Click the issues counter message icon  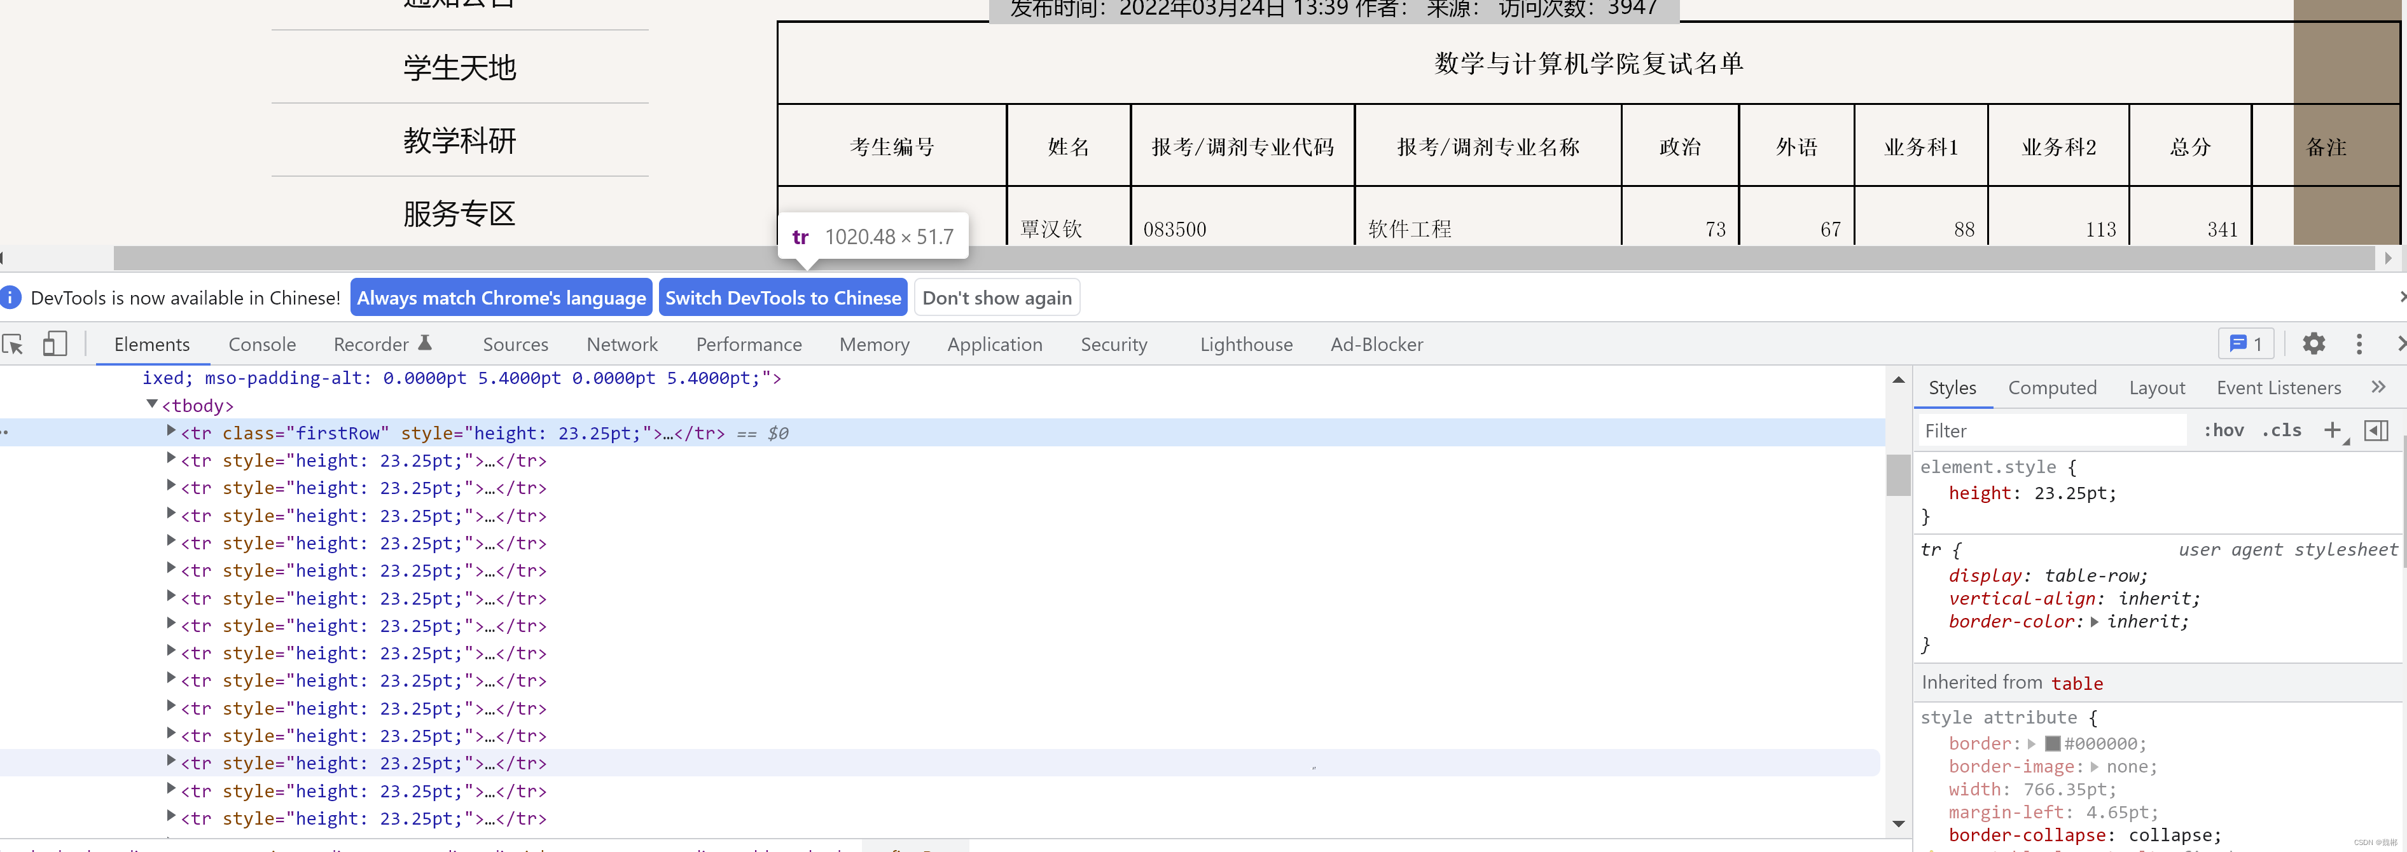tap(2245, 344)
